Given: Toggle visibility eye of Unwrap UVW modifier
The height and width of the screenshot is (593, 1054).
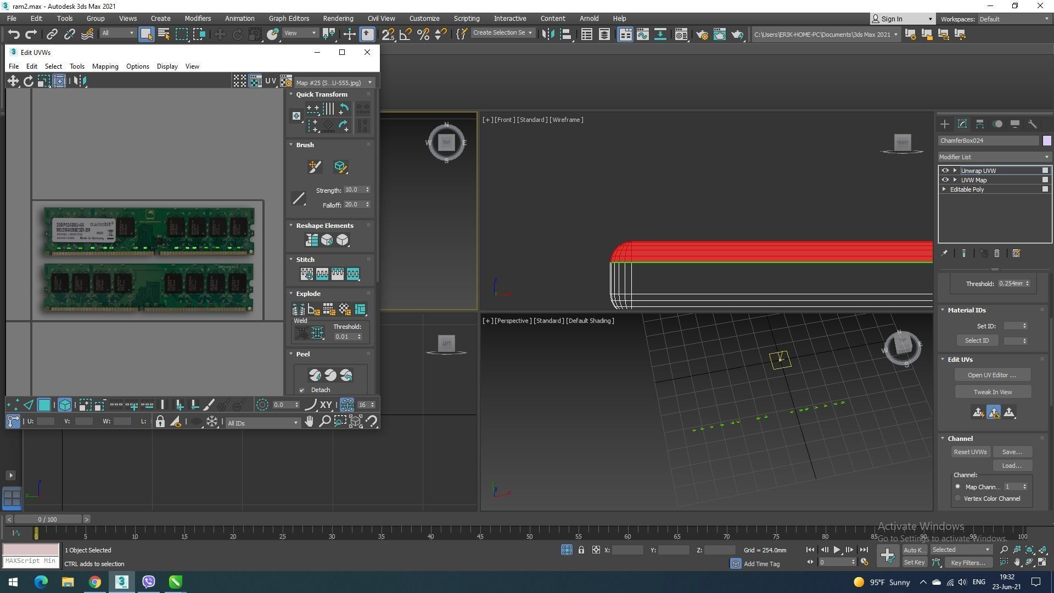Looking at the screenshot, I should [x=945, y=171].
